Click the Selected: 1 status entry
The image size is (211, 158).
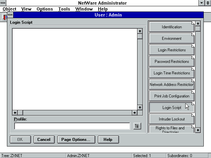(x=149, y=156)
